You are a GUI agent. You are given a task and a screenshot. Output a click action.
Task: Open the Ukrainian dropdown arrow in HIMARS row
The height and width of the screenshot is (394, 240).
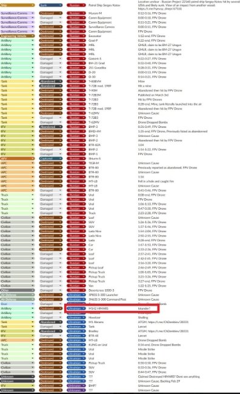(84, 309)
